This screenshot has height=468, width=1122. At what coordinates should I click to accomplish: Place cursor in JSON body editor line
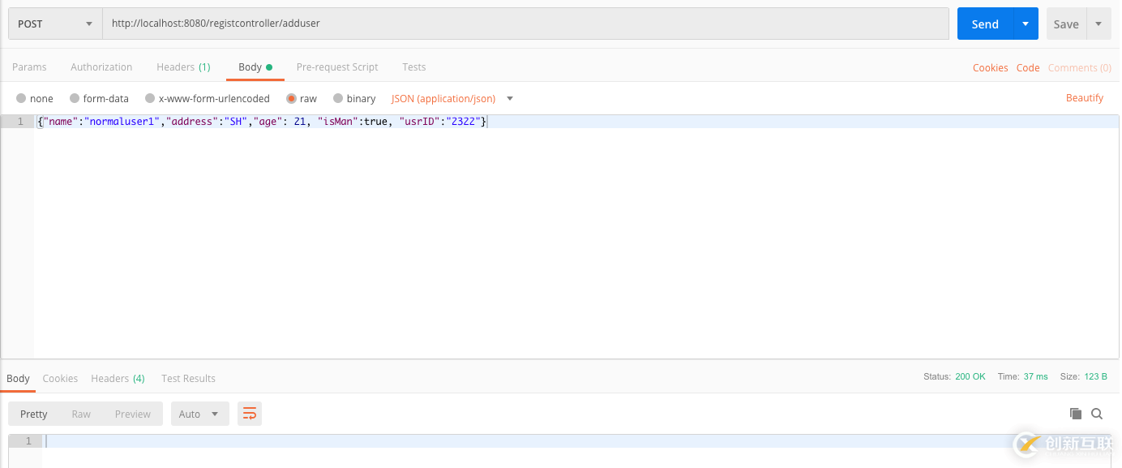(576, 121)
